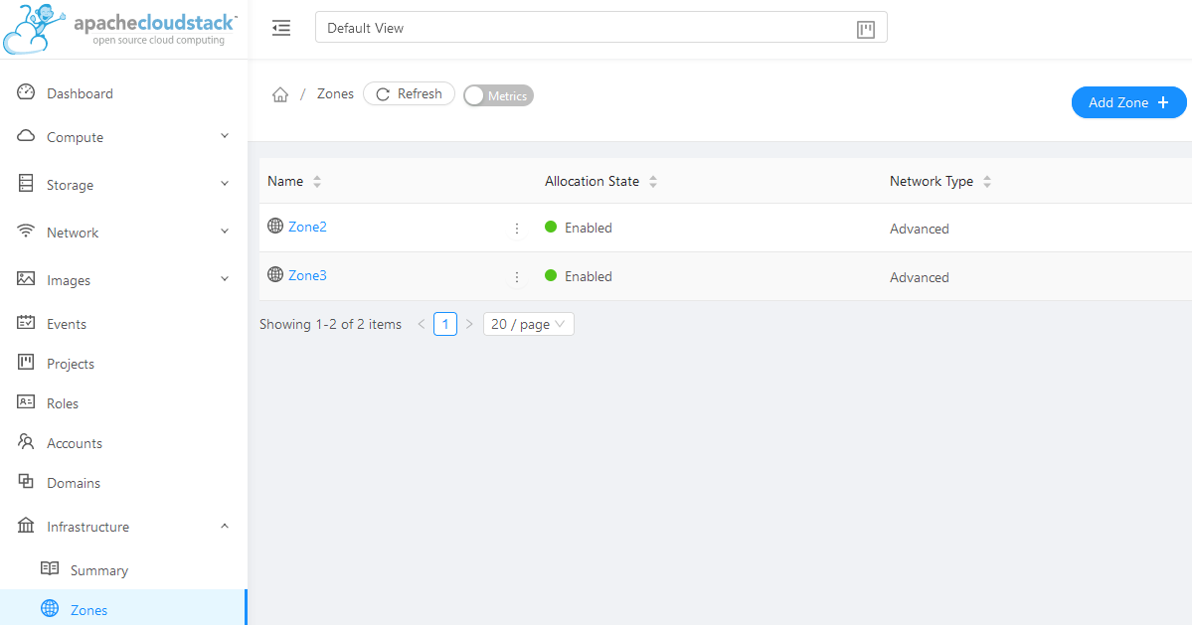1192x625 pixels.
Task: Switch to the Zones entry under Infrastructure
Action: (x=88, y=609)
